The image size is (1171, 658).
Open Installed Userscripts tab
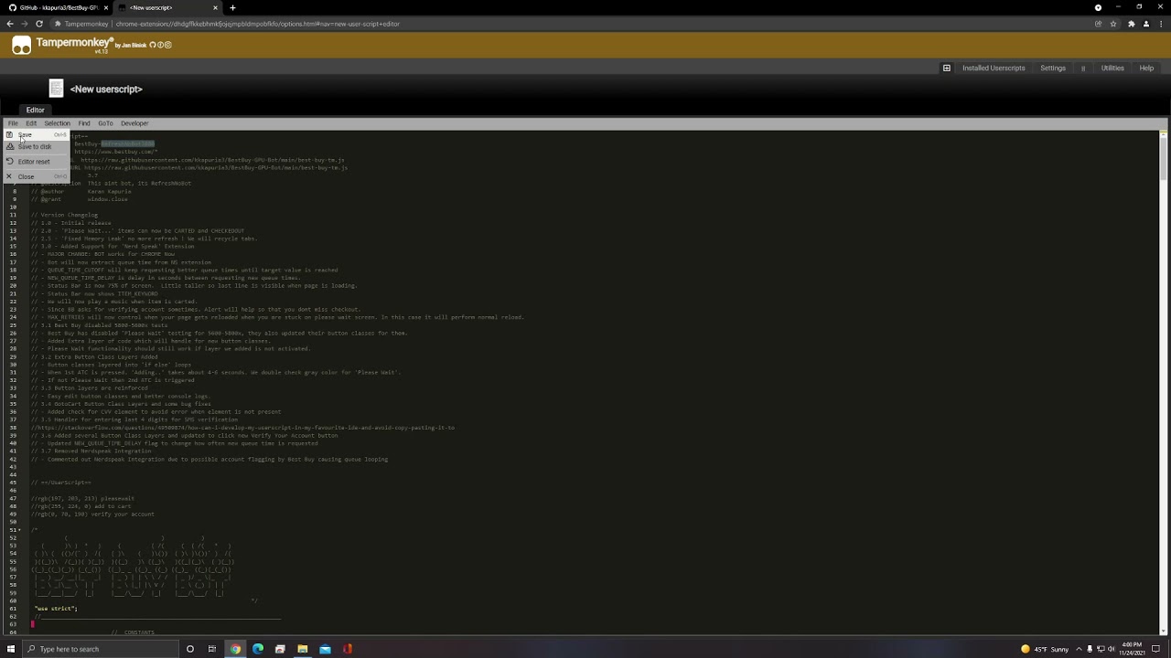[x=994, y=69]
